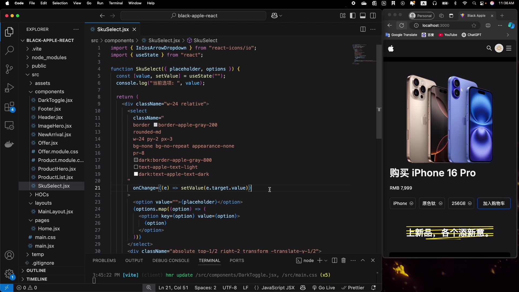Bookmark localhost page with the star icon

tap(474, 25)
